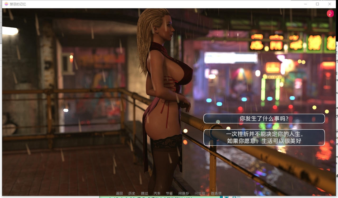Click the teal divider strip beside the green bar

222,197
